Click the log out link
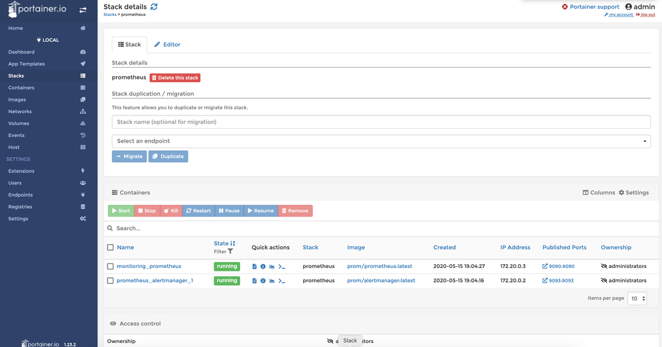This screenshot has height=347, width=662. pyautogui.click(x=645, y=15)
